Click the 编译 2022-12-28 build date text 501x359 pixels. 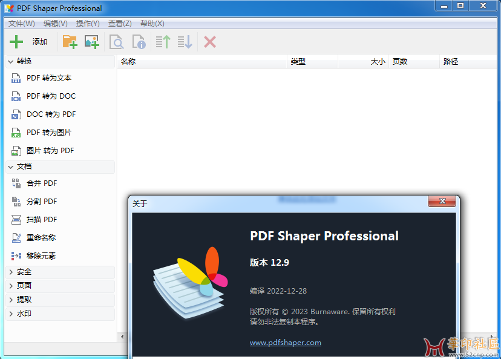tap(278, 291)
